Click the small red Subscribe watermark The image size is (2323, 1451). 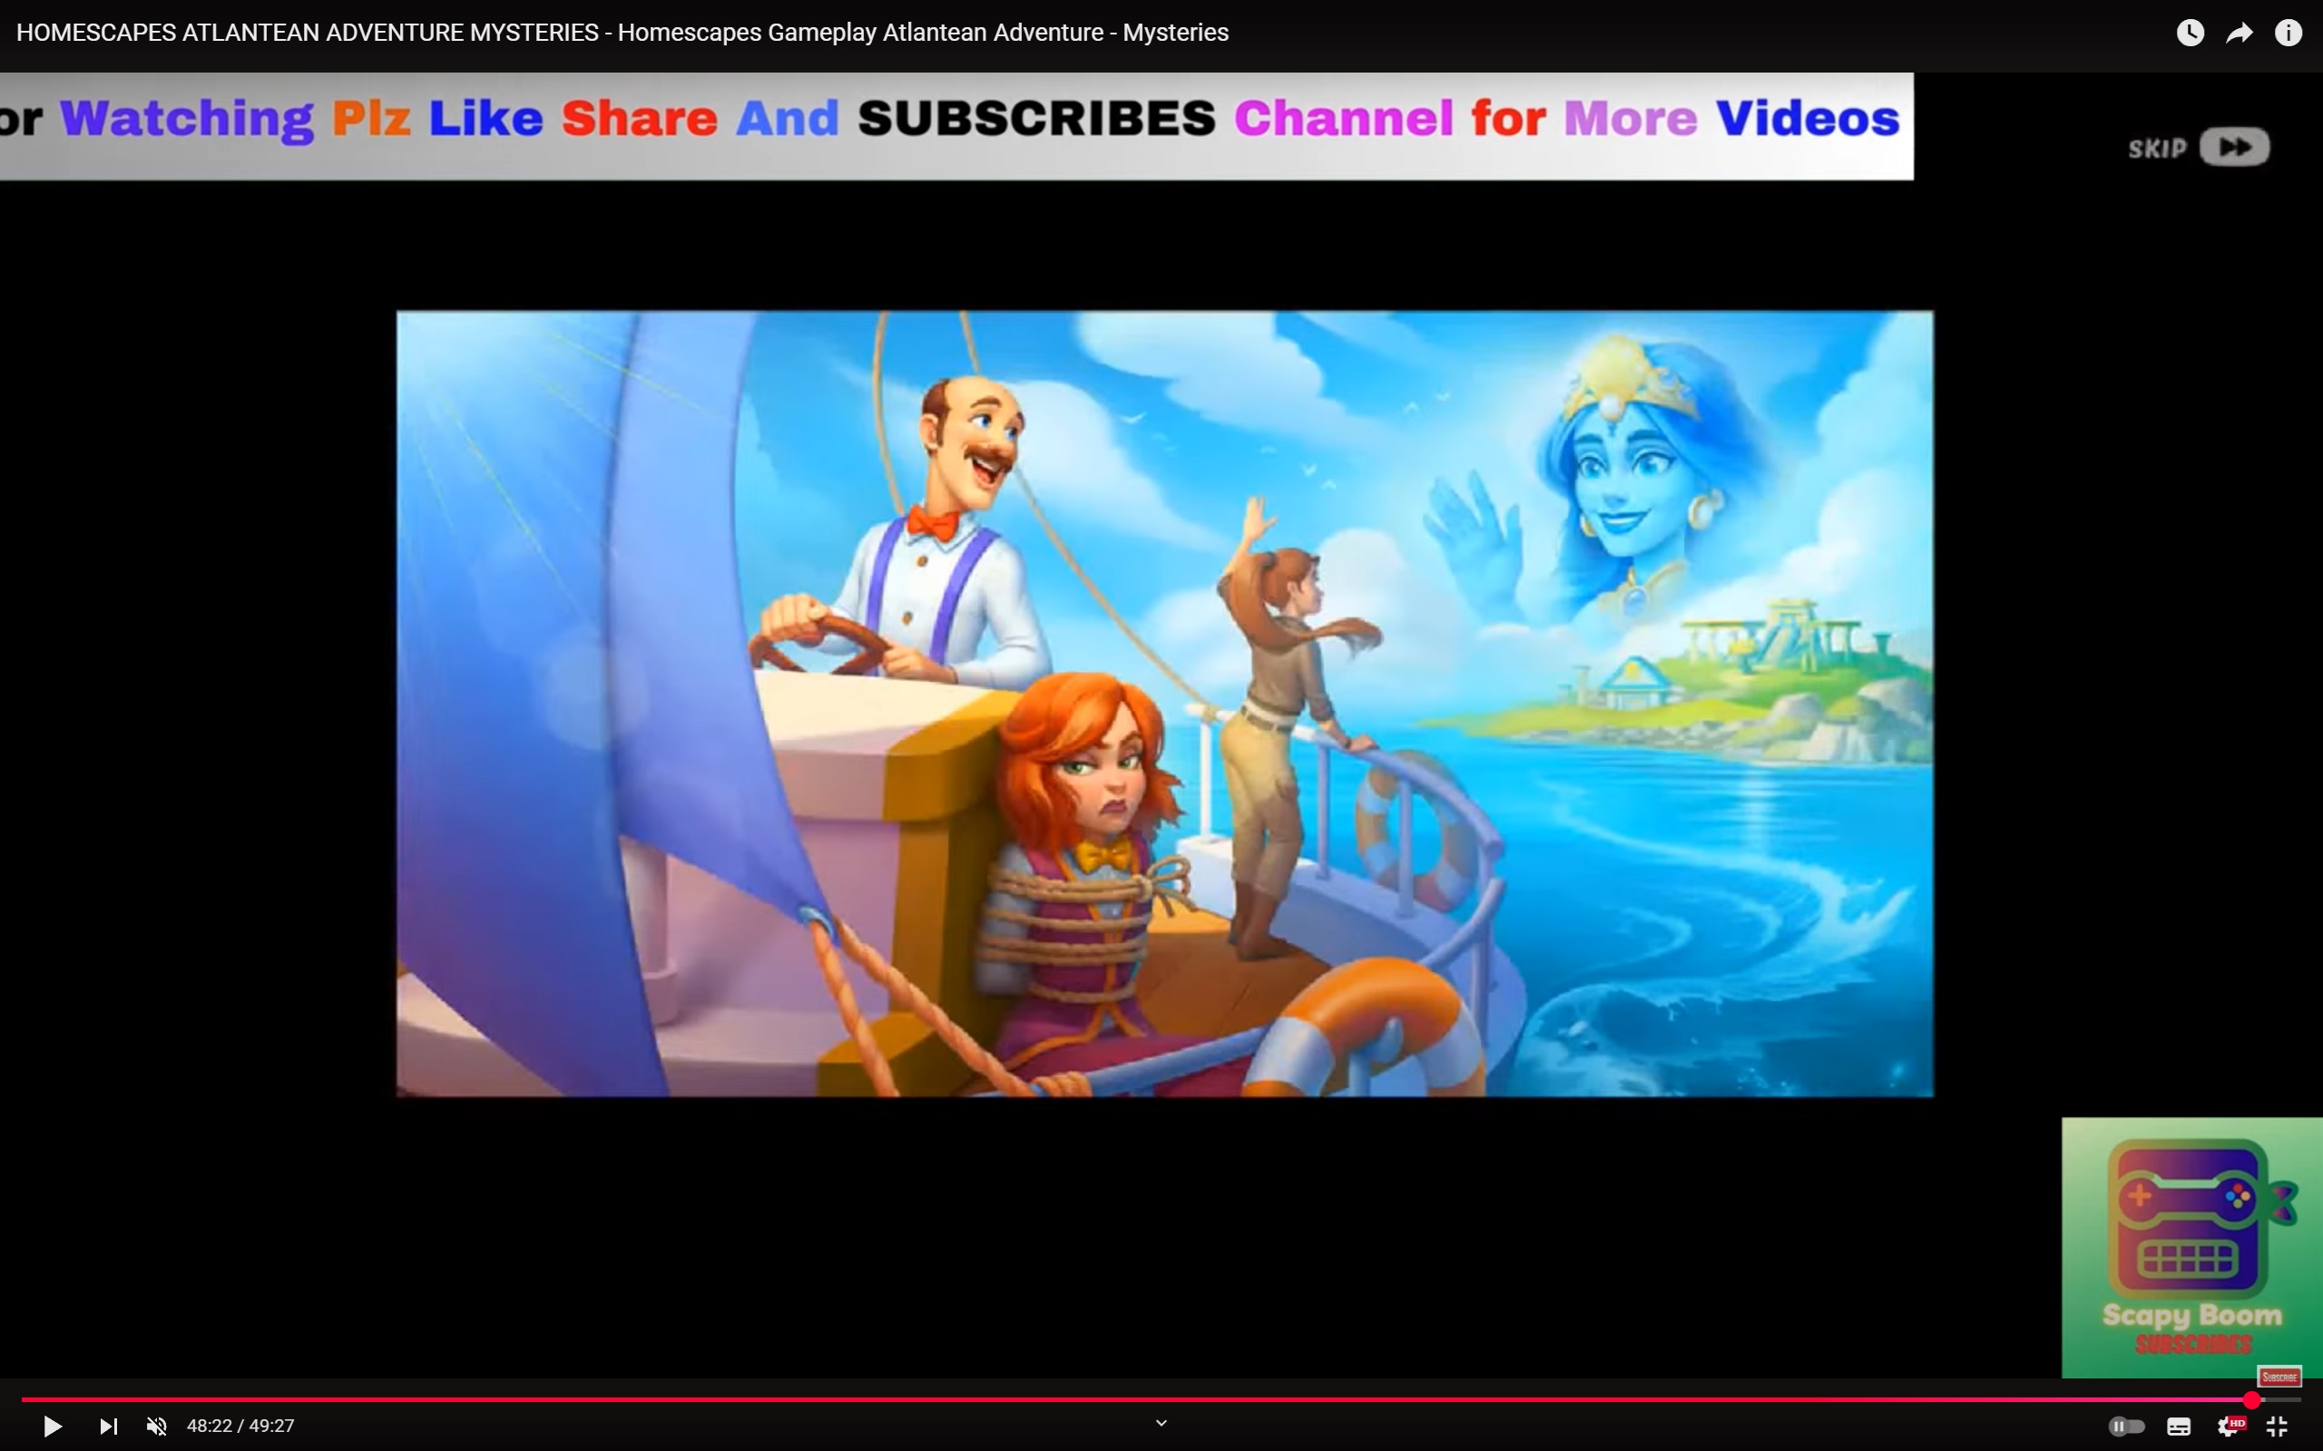coord(2279,1378)
